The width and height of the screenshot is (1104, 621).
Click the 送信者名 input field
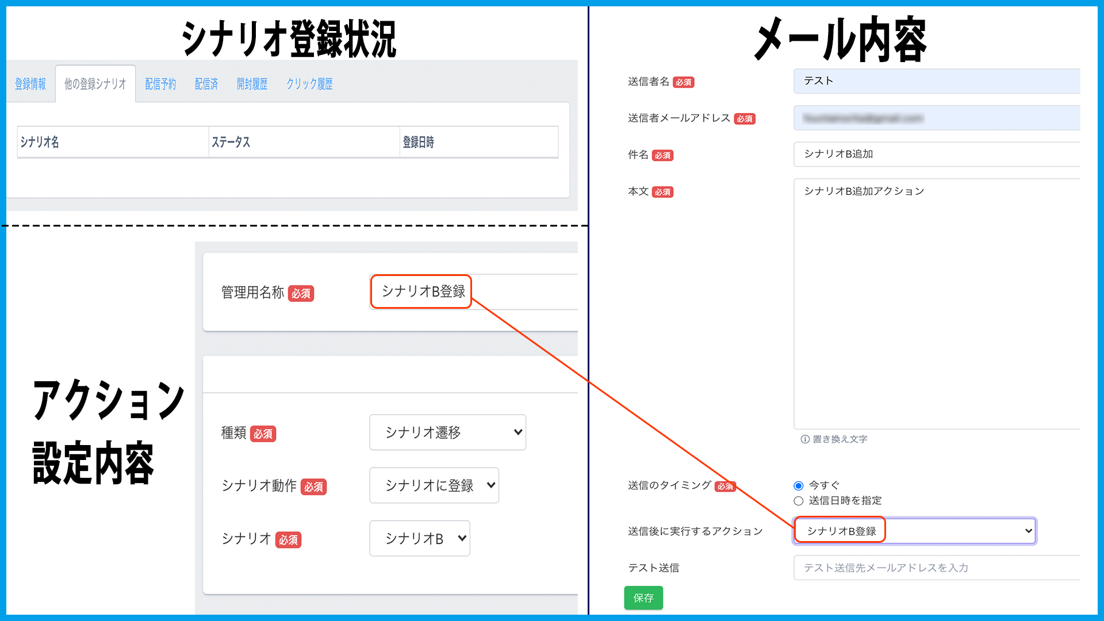click(x=937, y=81)
